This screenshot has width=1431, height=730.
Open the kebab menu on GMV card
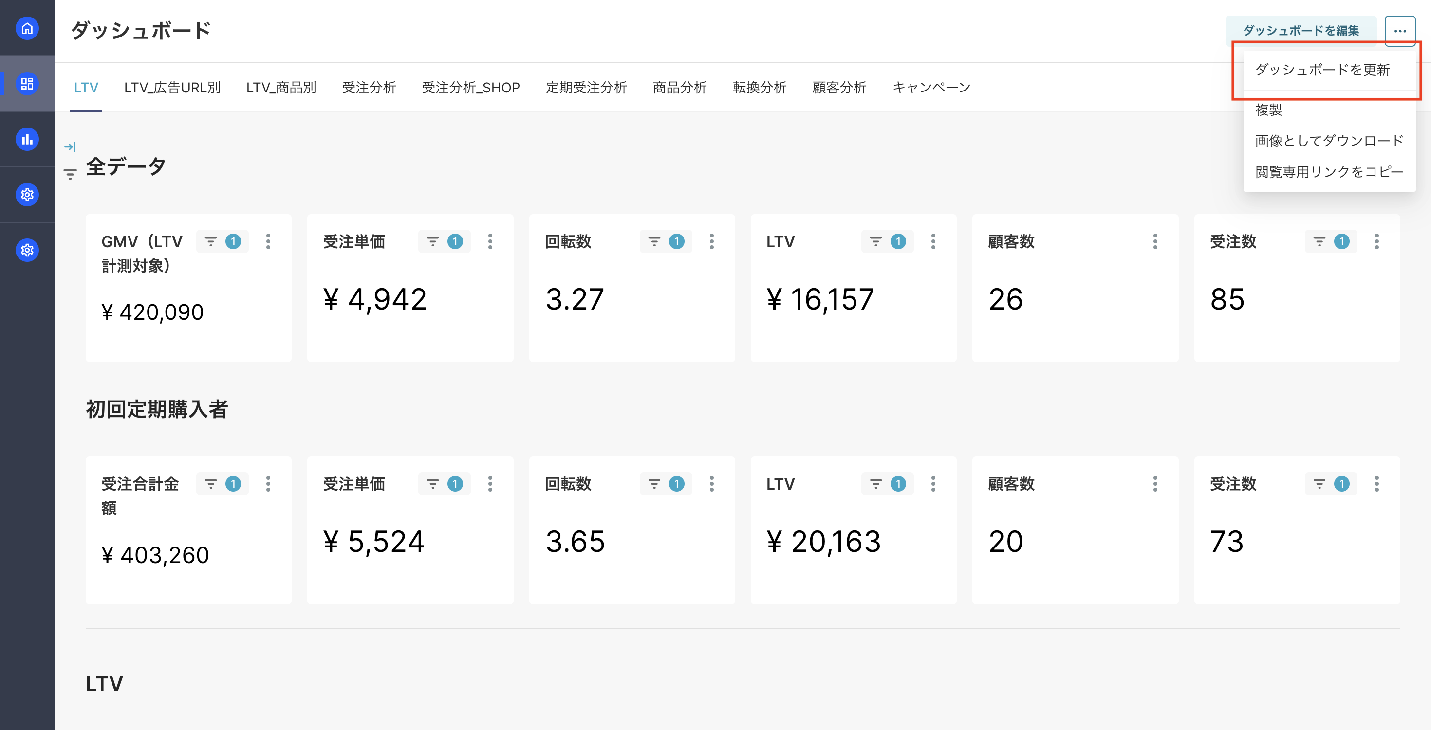268,241
